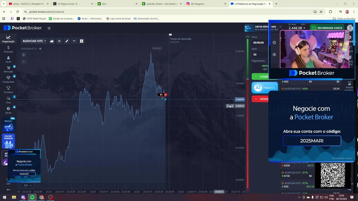The image size is (358, 201).
Task: Open the Conquistas diamond section
Action: pos(8,80)
